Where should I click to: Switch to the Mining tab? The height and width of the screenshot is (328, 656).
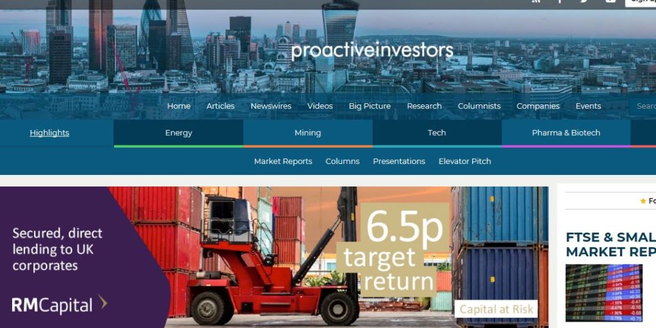[x=308, y=133]
